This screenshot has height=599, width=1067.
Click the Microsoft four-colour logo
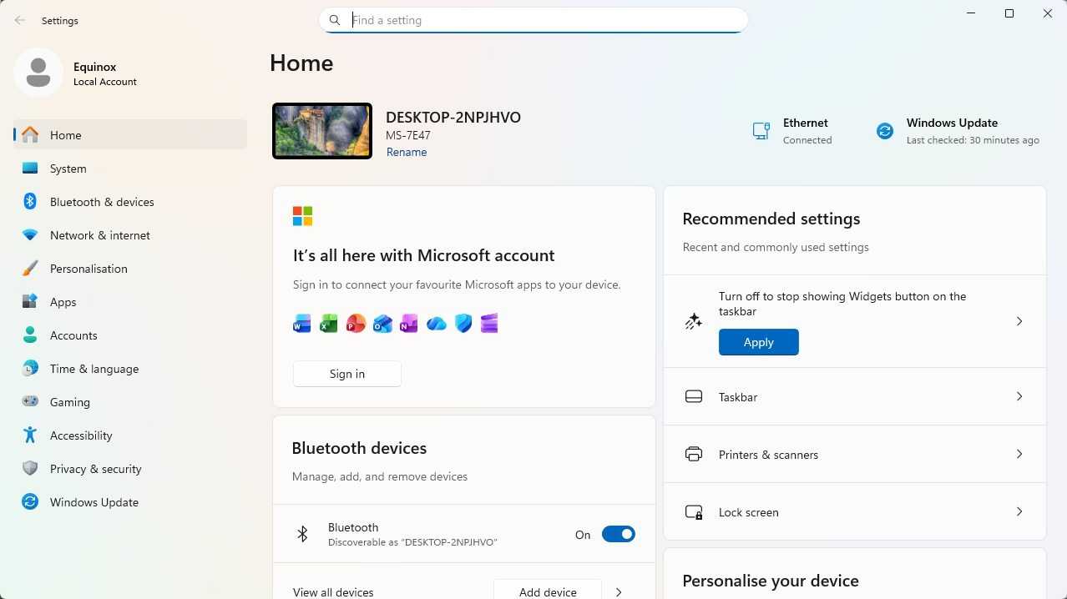(302, 216)
